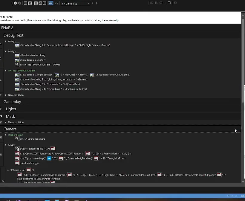The image size is (245, 201).
Task: Select the 'On loop "DrawDebugText"' condition
Action: [x=22, y=71]
